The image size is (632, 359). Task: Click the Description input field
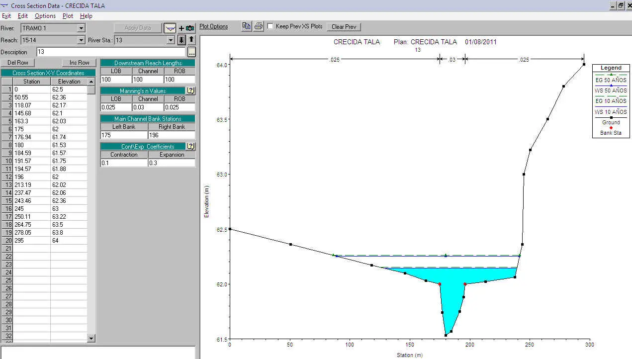click(x=111, y=52)
